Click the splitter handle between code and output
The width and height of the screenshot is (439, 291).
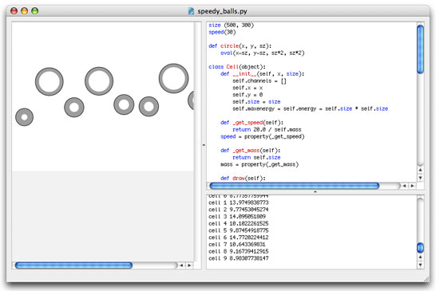pos(315,192)
